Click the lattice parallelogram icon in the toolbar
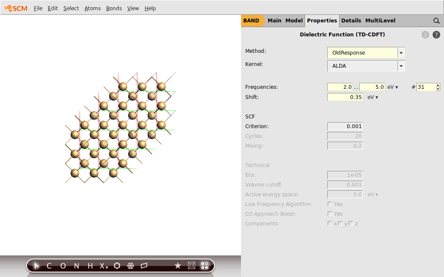The height and width of the screenshot is (277, 444). click(144, 266)
